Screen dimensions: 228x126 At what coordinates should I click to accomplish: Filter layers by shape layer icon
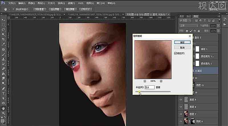point(209,20)
